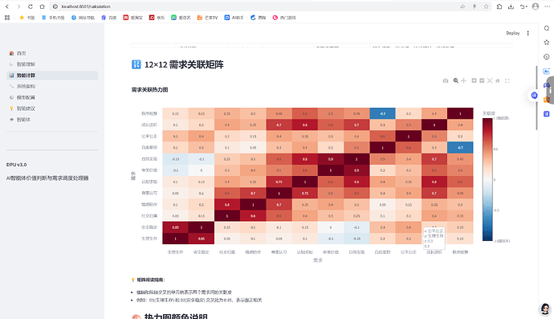Click the blue matrix icon beside the heading
Screen dimensions: 554x319
click(x=136, y=64)
